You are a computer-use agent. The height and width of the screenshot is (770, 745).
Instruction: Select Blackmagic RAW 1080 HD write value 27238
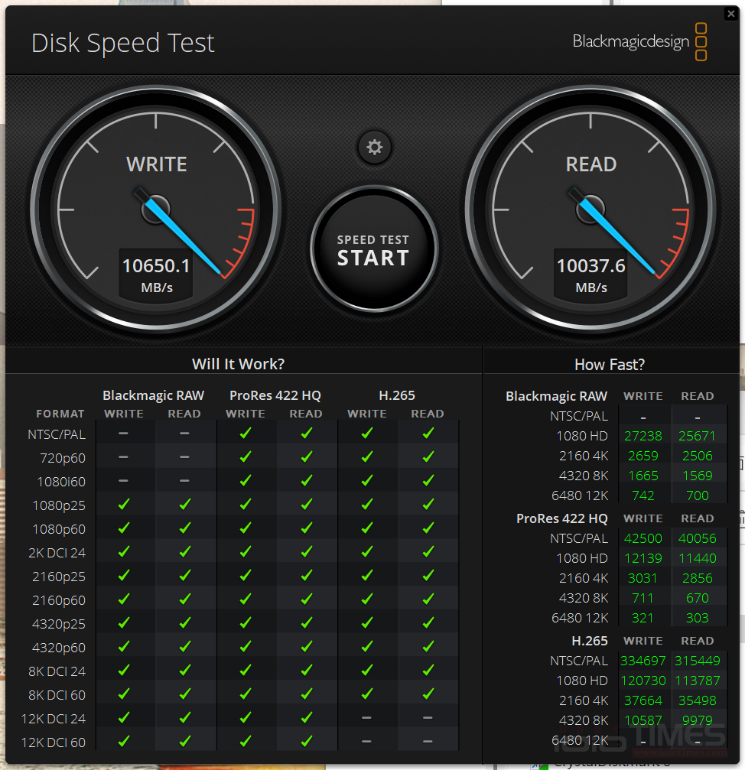(x=643, y=436)
